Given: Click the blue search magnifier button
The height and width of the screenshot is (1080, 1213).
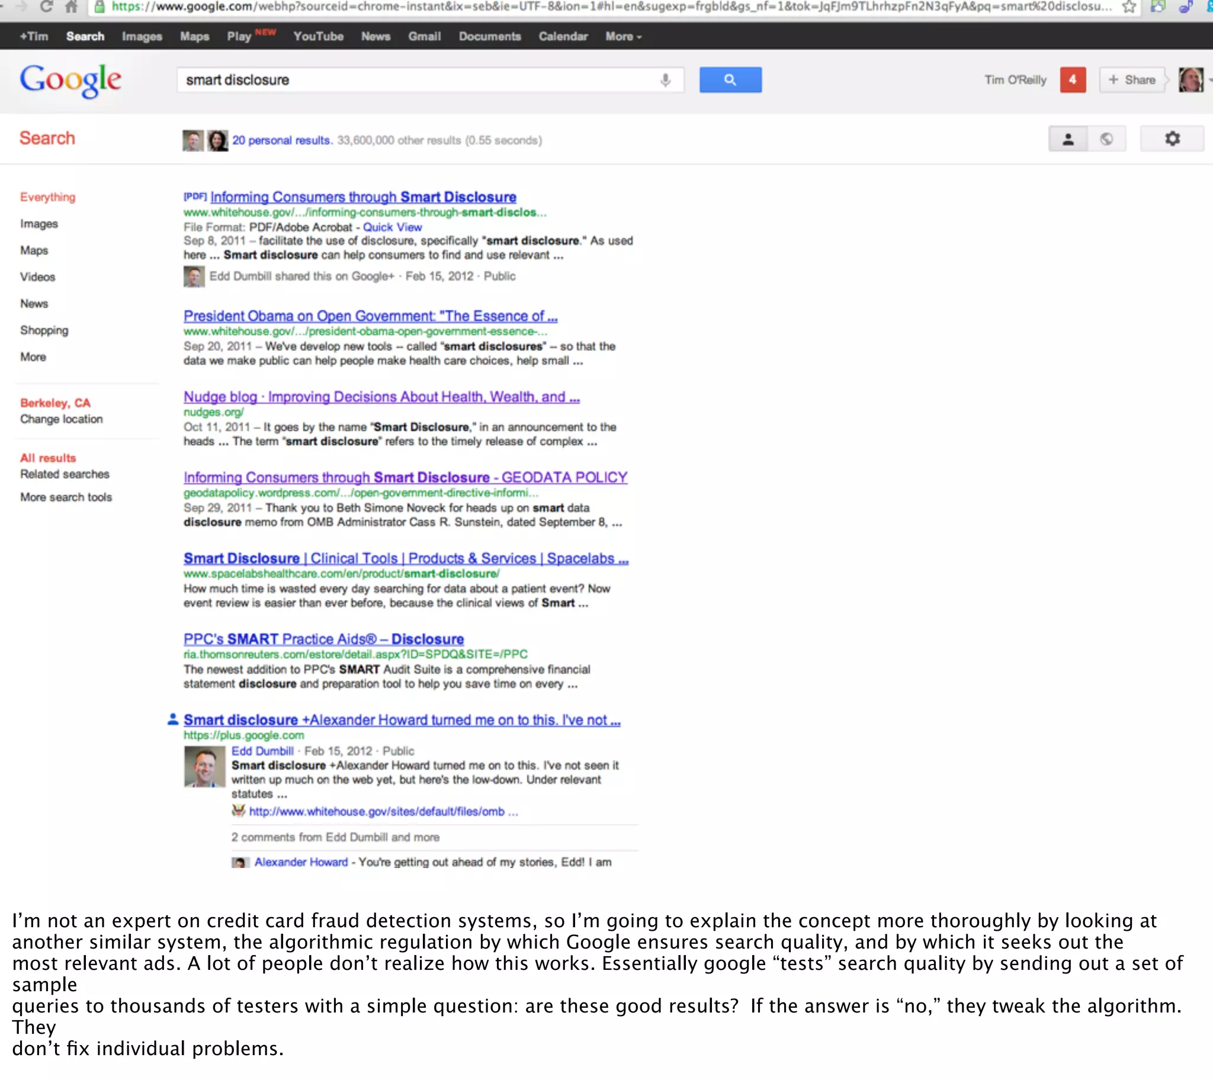Looking at the screenshot, I should 730,79.
